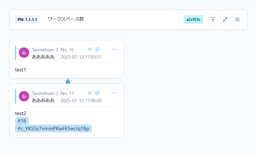
Task: Click the copy icon on comment No. 17
Action: (97, 93)
